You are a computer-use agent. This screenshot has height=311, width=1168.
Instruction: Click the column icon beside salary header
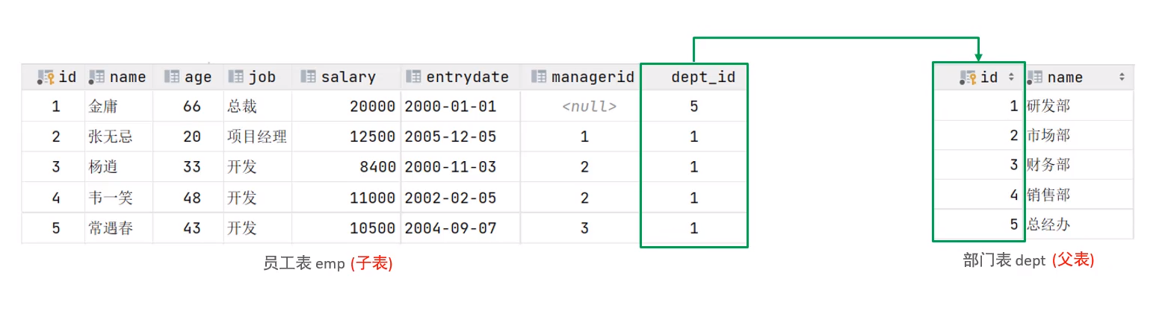(x=308, y=77)
